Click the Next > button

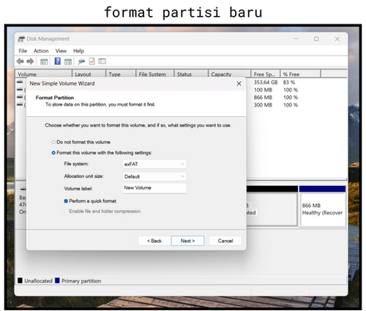(x=187, y=241)
